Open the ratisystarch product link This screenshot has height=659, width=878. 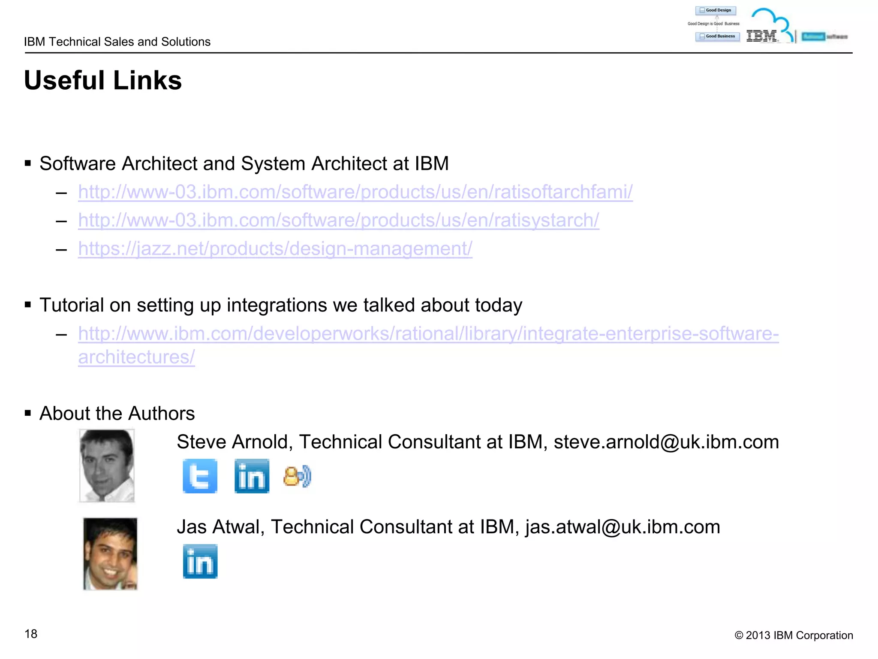(x=339, y=220)
